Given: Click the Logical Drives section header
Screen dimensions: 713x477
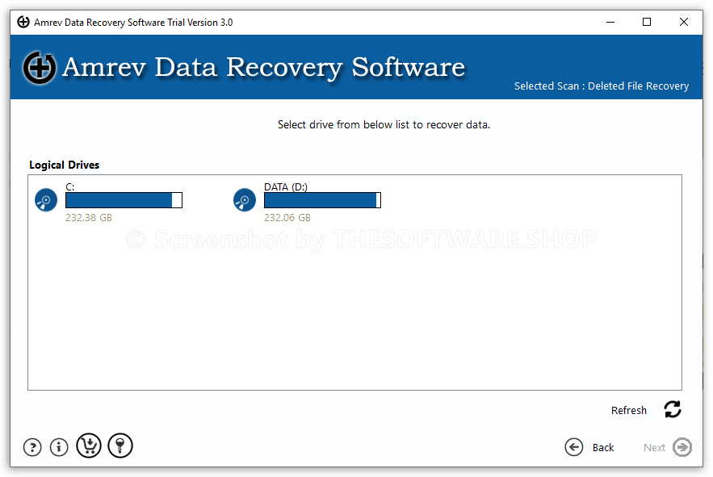Looking at the screenshot, I should [64, 165].
